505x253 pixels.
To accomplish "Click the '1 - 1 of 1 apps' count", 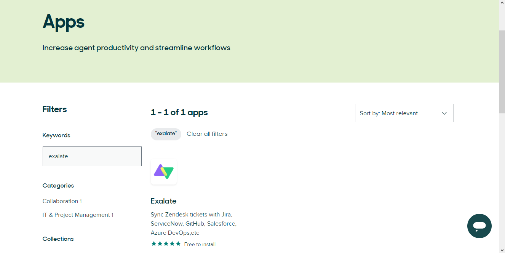I will click(x=179, y=112).
